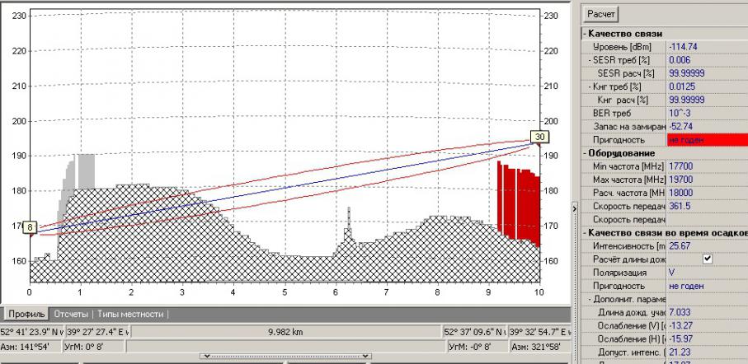Click the Расчет button
The image size is (748, 364).
point(601,14)
